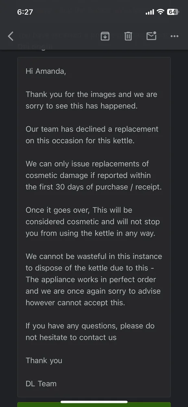Tap the 6:27 clock in status bar
The image size is (188, 407).
(25, 12)
